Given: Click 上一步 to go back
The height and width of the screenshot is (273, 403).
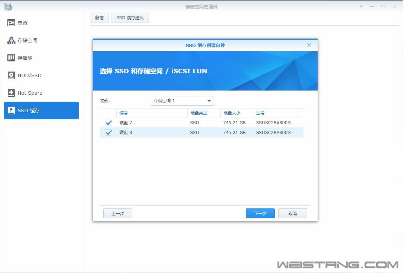Looking at the screenshot, I should (117, 213).
